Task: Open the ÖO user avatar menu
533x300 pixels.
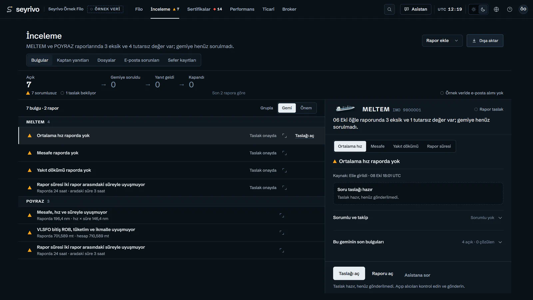Action: 523,9
